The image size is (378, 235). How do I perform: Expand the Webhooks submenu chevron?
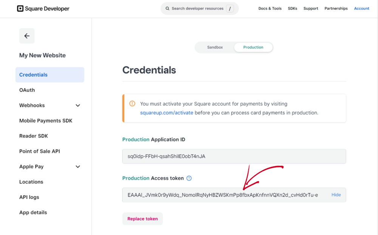[x=78, y=106]
